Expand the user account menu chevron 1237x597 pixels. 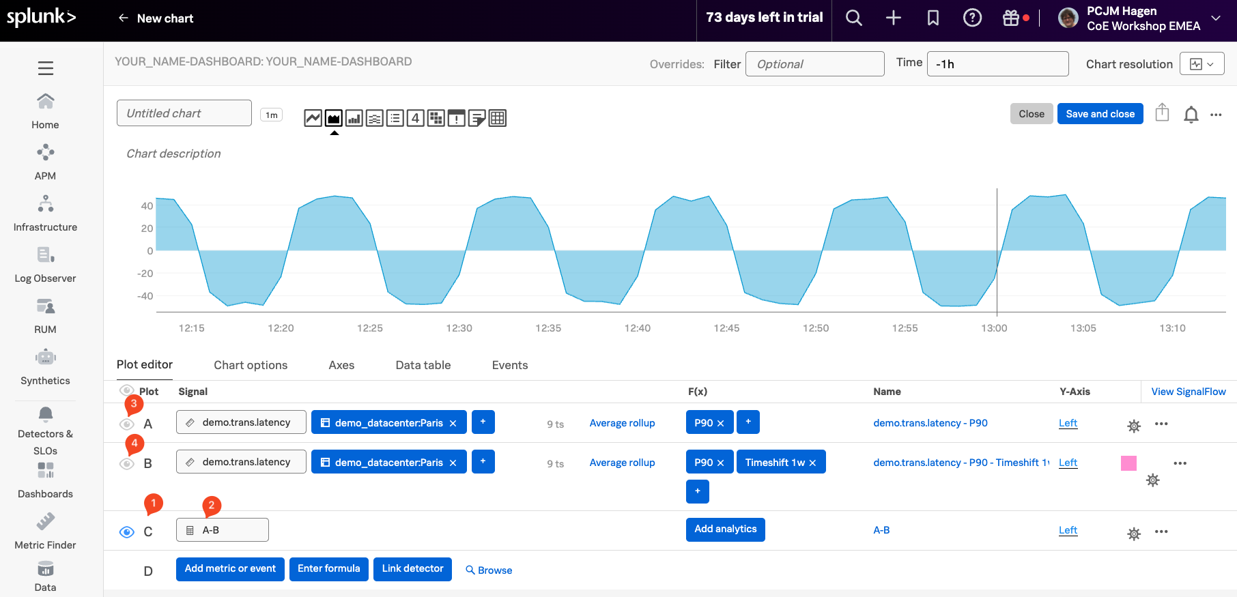click(1216, 18)
